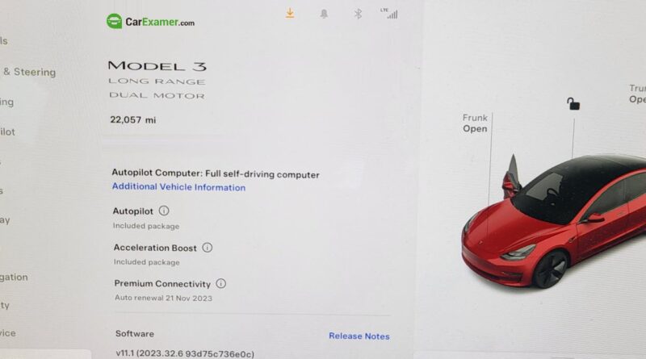Select the '& Steering' sidebar menu item
This screenshot has height=359, width=646.
coord(29,72)
